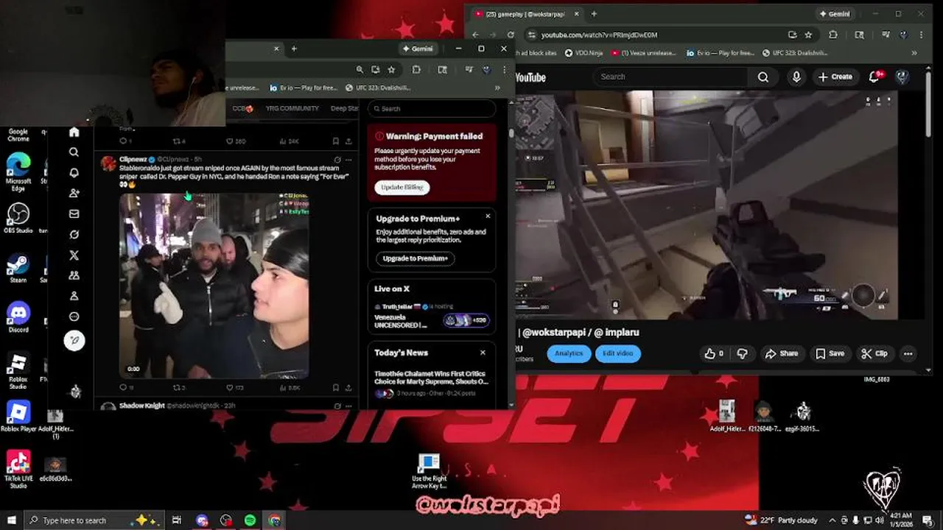Switch to YRG COMMUNITY tab in X
The image size is (943, 530).
click(292, 108)
